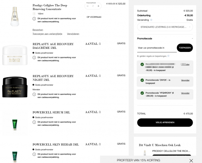Open Prodigy Cellglow product thumbnail
The height and width of the screenshot is (163, 202).
click(15, 16)
